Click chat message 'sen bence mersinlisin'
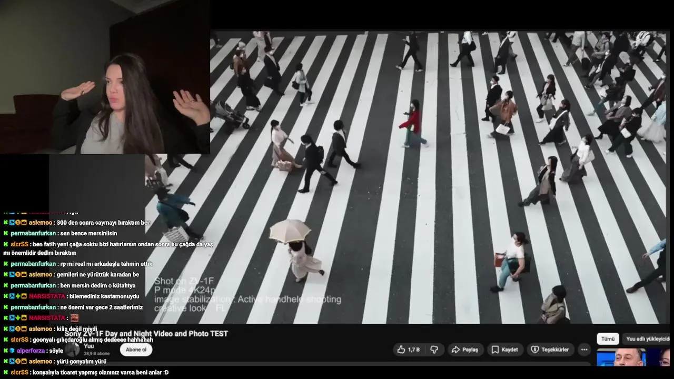This screenshot has height=379, width=674. (x=88, y=233)
